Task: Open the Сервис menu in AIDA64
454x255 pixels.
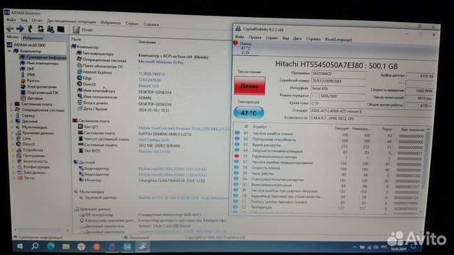Action: pyautogui.click(x=132, y=23)
